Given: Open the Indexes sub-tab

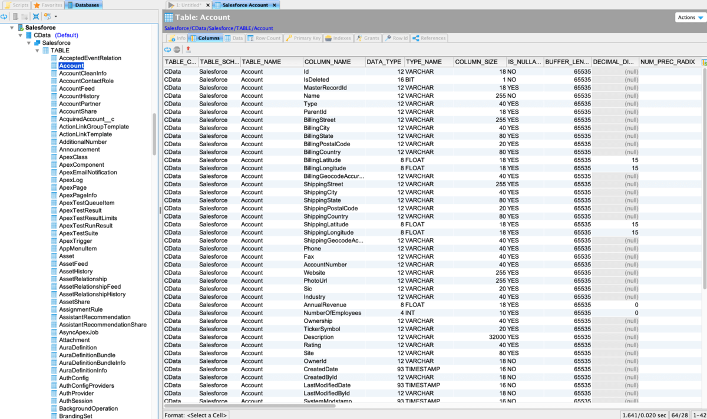Looking at the screenshot, I should pos(338,38).
